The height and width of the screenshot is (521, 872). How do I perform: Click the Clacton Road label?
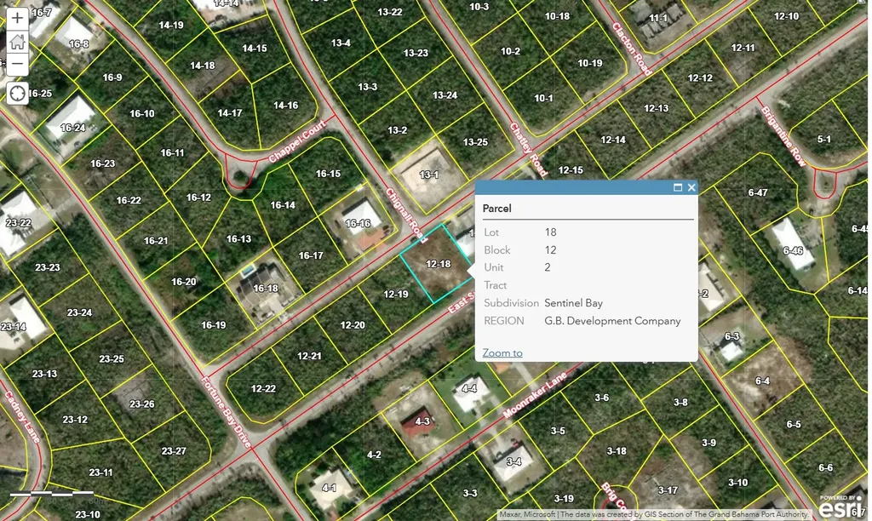(632, 49)
